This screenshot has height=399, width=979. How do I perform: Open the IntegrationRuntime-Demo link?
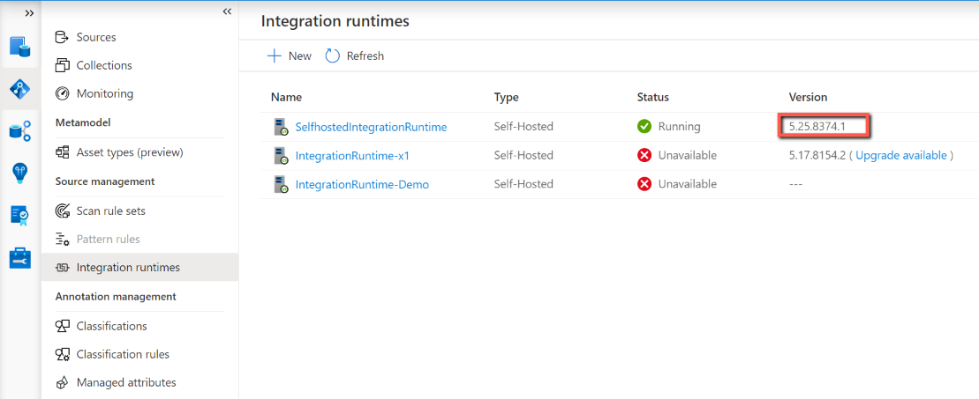click(362, 184)
